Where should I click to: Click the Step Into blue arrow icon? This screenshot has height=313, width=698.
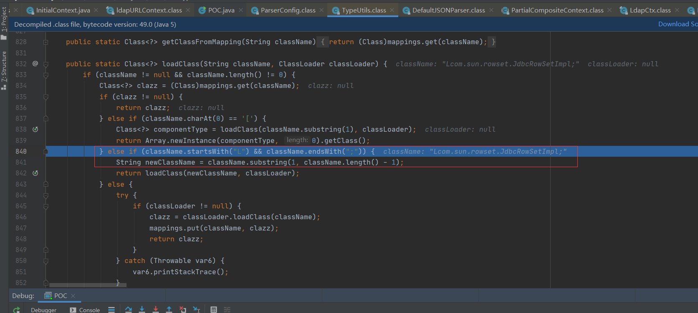tap(142, 309)
